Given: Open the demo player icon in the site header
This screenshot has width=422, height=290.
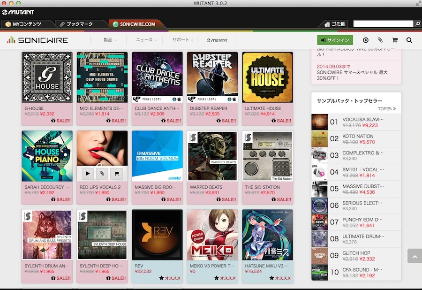Looking at the screenshot, I should click(365, 40).
